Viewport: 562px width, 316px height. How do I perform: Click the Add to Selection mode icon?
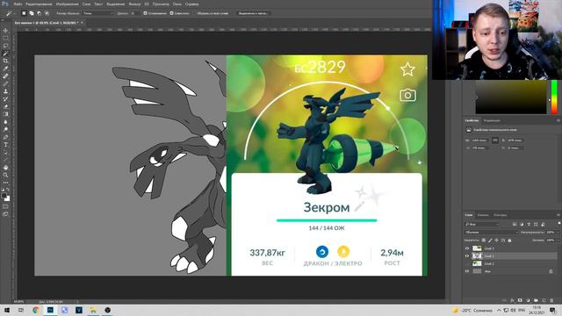(32, 13)
